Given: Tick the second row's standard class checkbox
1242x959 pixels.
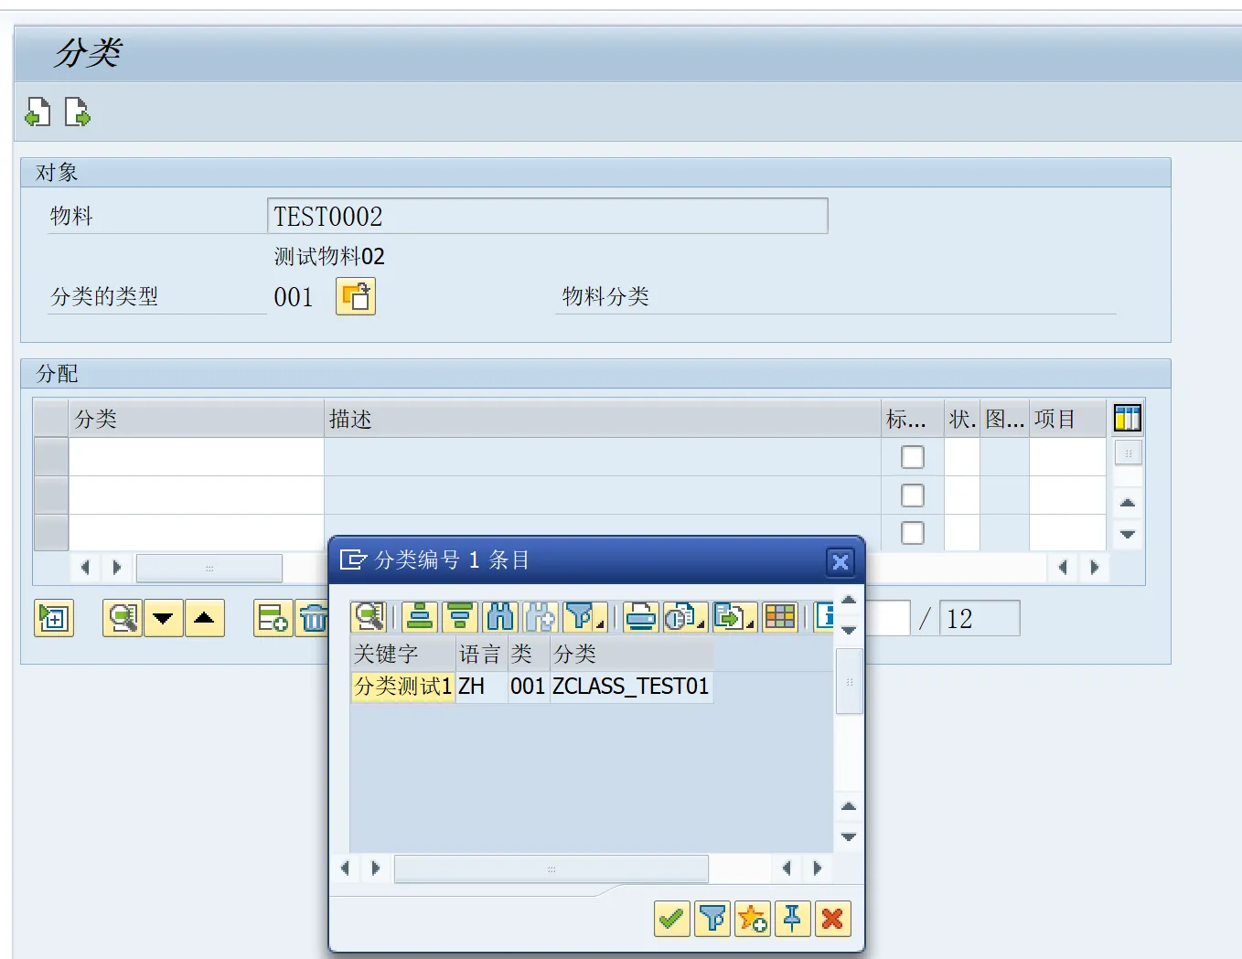Looking at the screenshot, I should tap(912, 495).
